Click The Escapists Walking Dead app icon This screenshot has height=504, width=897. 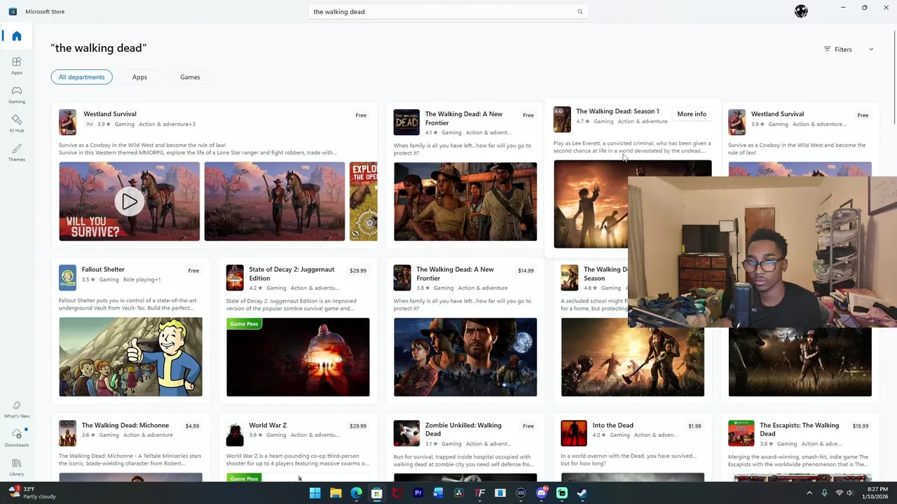click(741, 433)
